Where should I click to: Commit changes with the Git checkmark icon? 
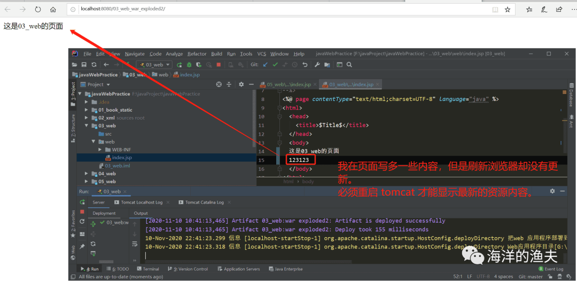pyautogui.click(x=275, y=65)
